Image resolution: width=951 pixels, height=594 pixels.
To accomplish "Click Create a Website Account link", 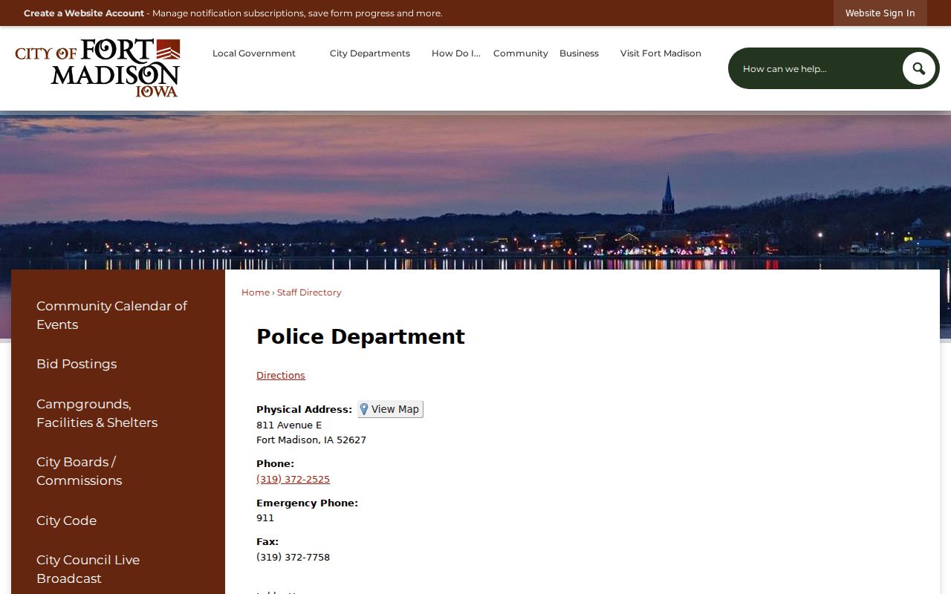I will (84, 13).
